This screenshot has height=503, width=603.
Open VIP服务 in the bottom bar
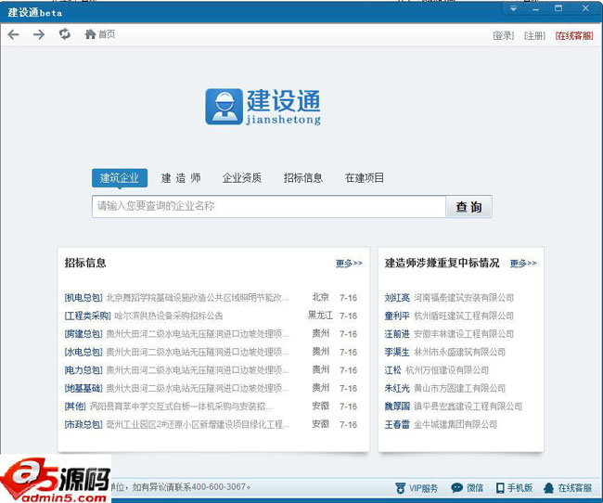417,488
